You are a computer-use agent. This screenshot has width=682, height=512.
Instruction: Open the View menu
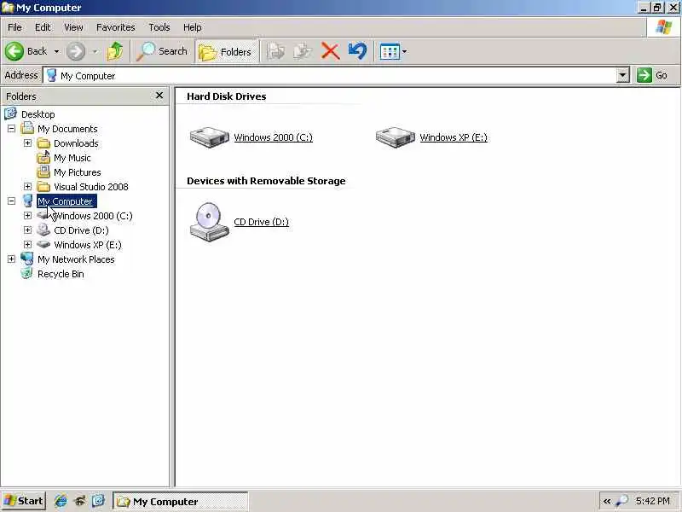[73, 27]
